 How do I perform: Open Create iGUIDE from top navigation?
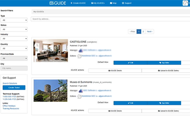pos(78,3)
